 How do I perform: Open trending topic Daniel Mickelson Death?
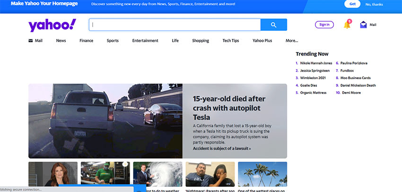coord(358,85)
